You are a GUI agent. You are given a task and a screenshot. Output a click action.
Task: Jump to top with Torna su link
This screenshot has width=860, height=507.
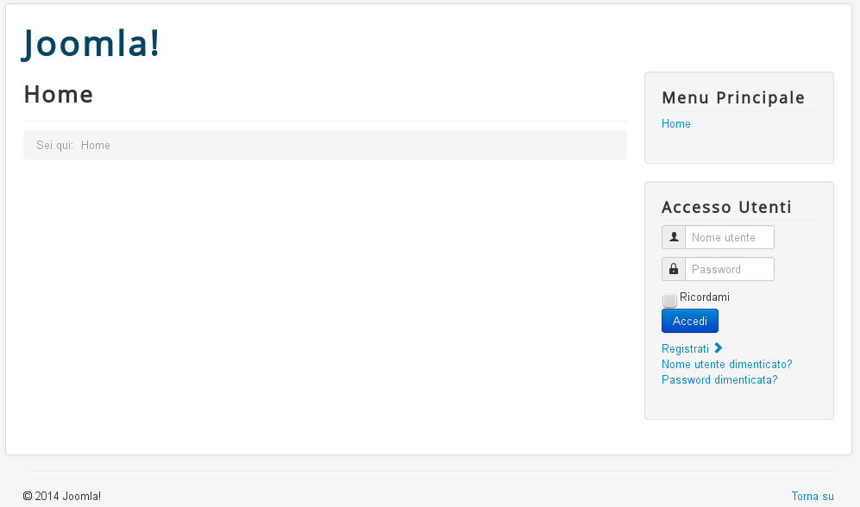pyautogui.click(x=813, y=496)
